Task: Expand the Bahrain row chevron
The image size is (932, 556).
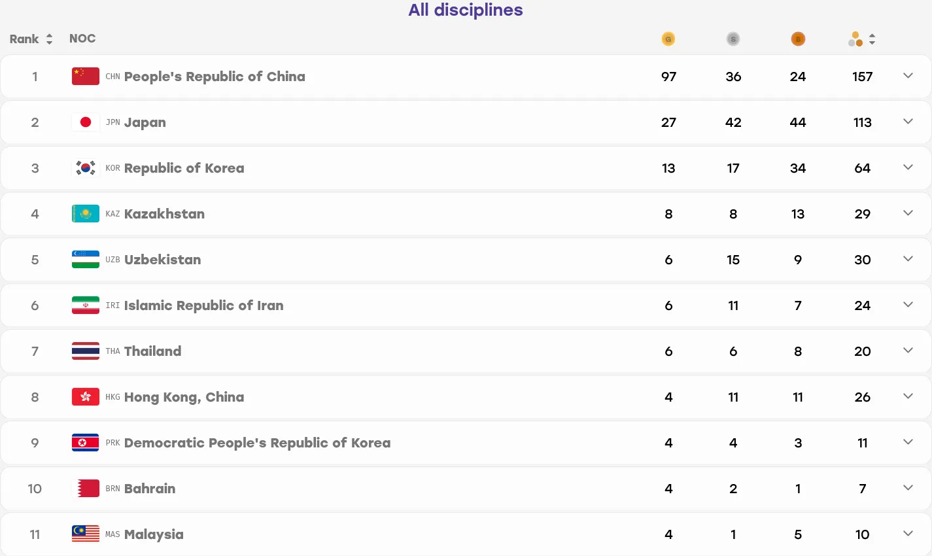Action: click(x=908, y=488)
